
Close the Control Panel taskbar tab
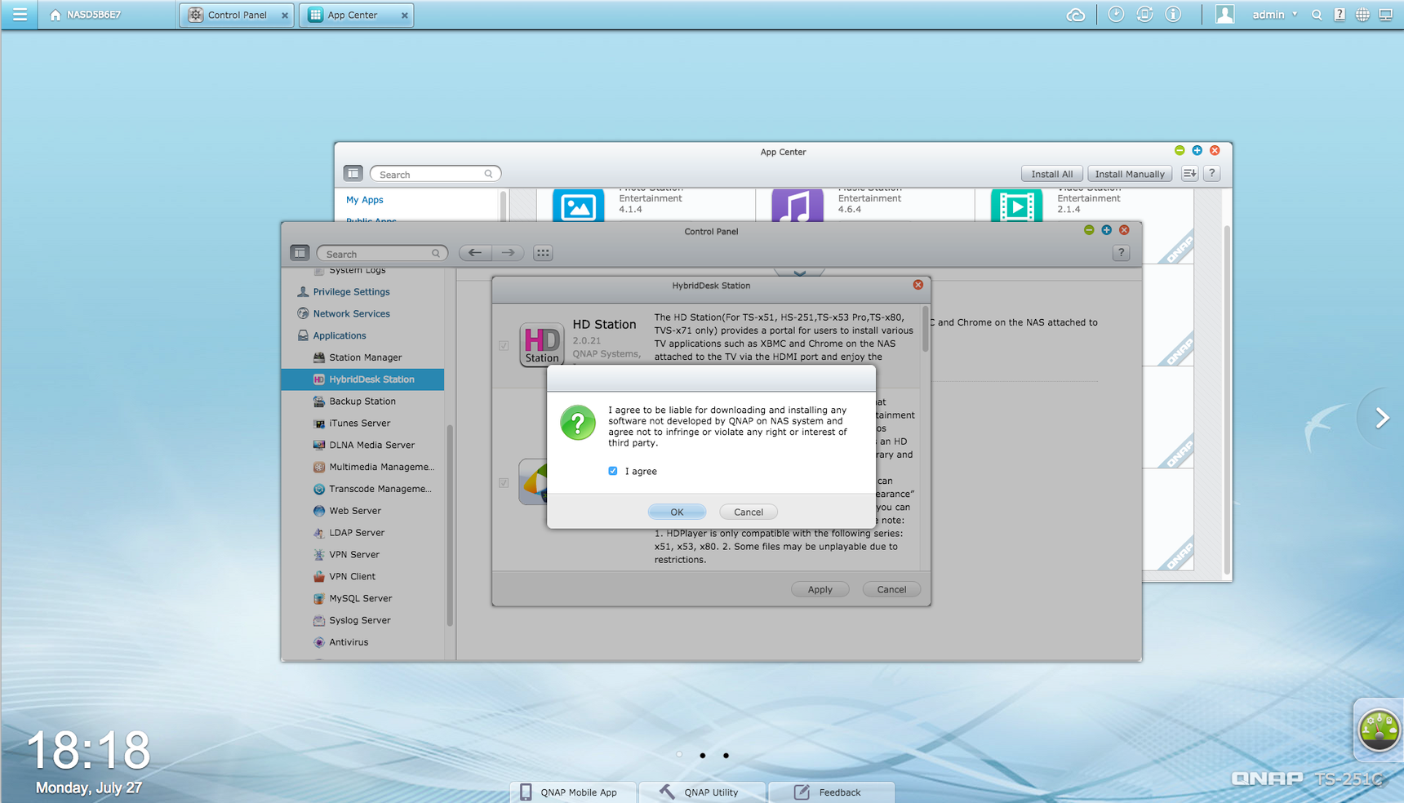[x=285, y=16]
